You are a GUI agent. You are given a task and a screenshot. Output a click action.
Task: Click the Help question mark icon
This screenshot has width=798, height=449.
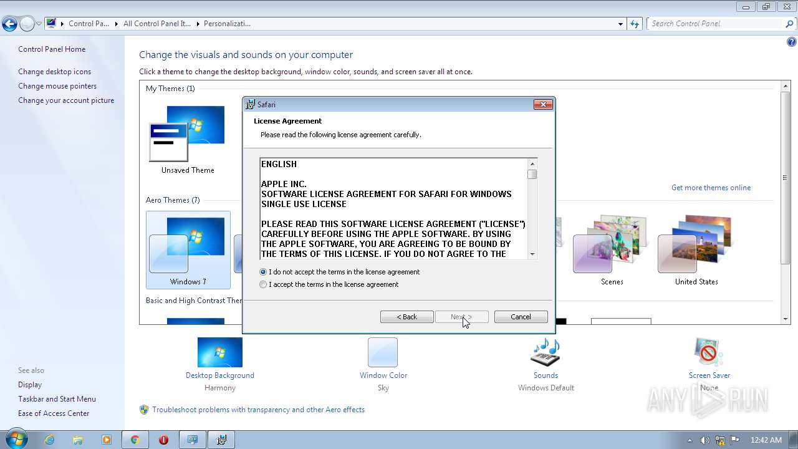point(792,42)
